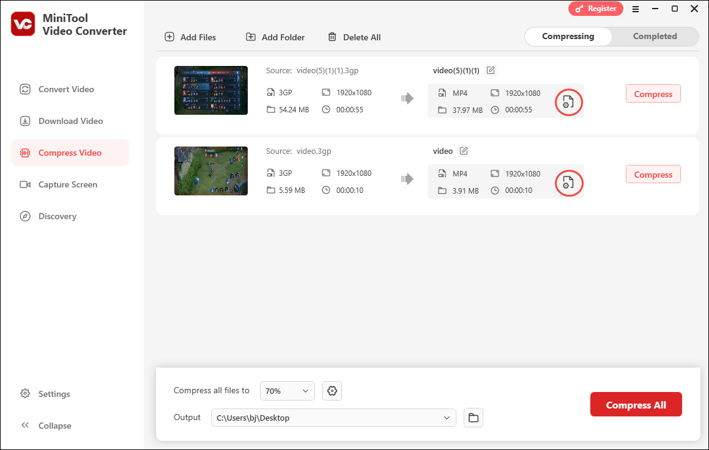Click source text video(5)(1)(1).3gp
This screenshot has height=450, width=709.
(x=327, y=71)
